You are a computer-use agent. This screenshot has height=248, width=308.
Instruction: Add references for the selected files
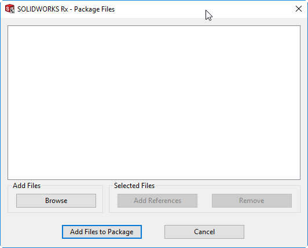coord(157,201)
